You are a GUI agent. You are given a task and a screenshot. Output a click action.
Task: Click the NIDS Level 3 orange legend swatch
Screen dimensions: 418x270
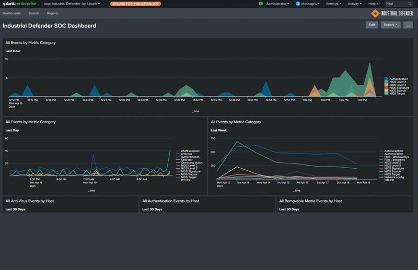(387, 85)
